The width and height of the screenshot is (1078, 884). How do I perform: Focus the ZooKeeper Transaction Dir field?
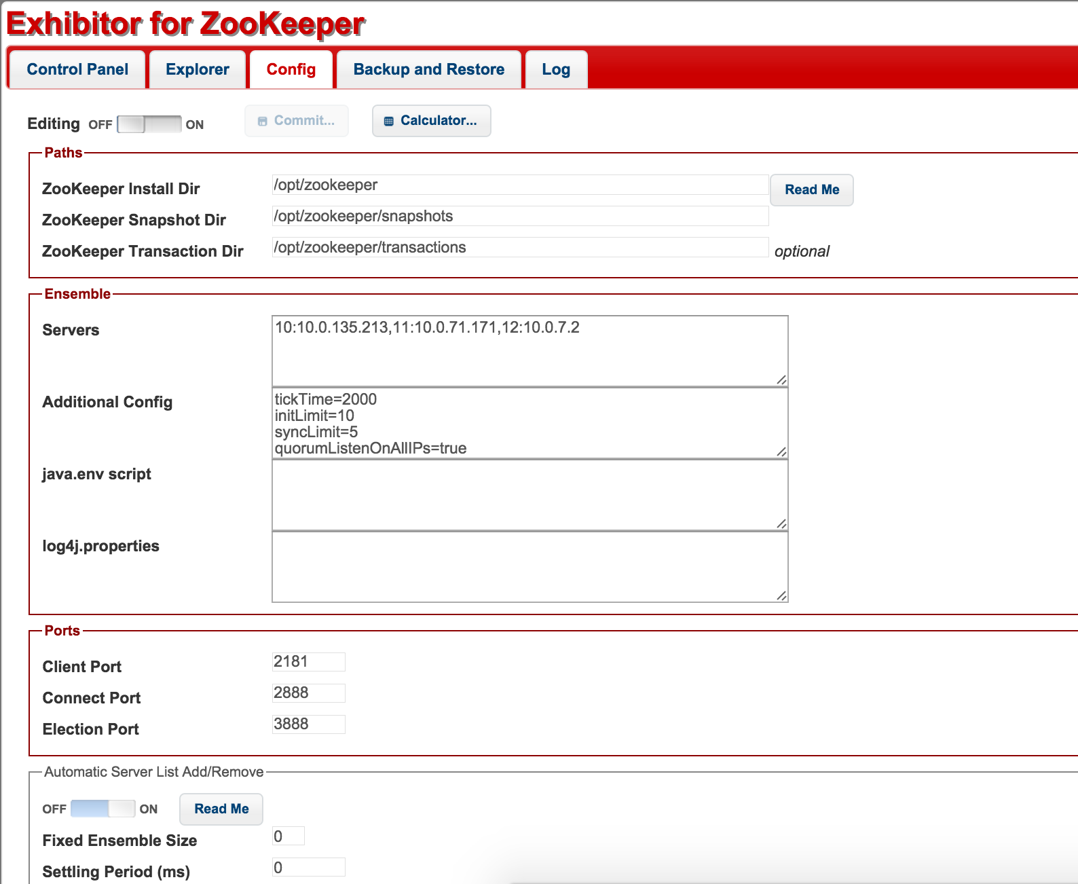click(520, 248)
